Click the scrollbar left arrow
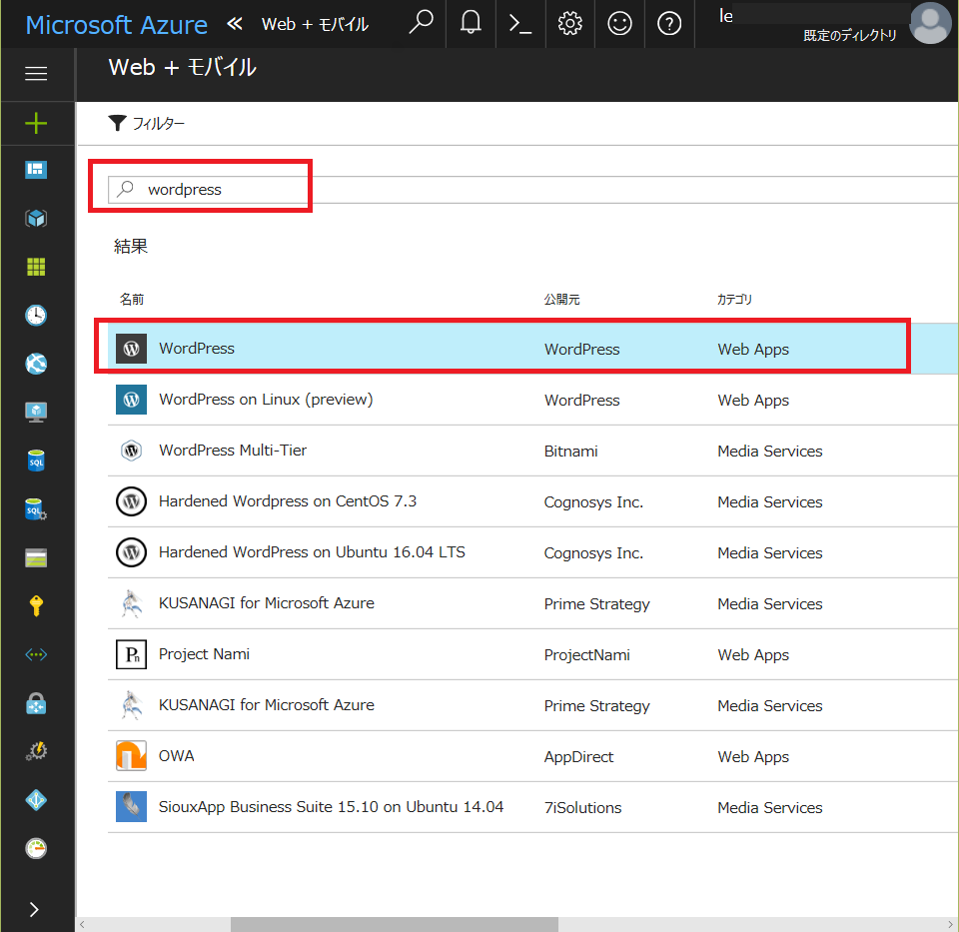 [83, 924]
